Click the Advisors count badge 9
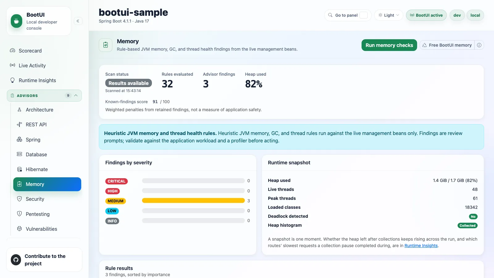 tap(68, 95)
